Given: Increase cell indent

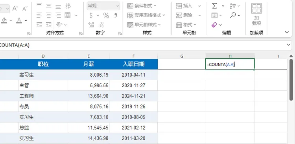Looking at the screenshot, I should click(x=49, y=25).
